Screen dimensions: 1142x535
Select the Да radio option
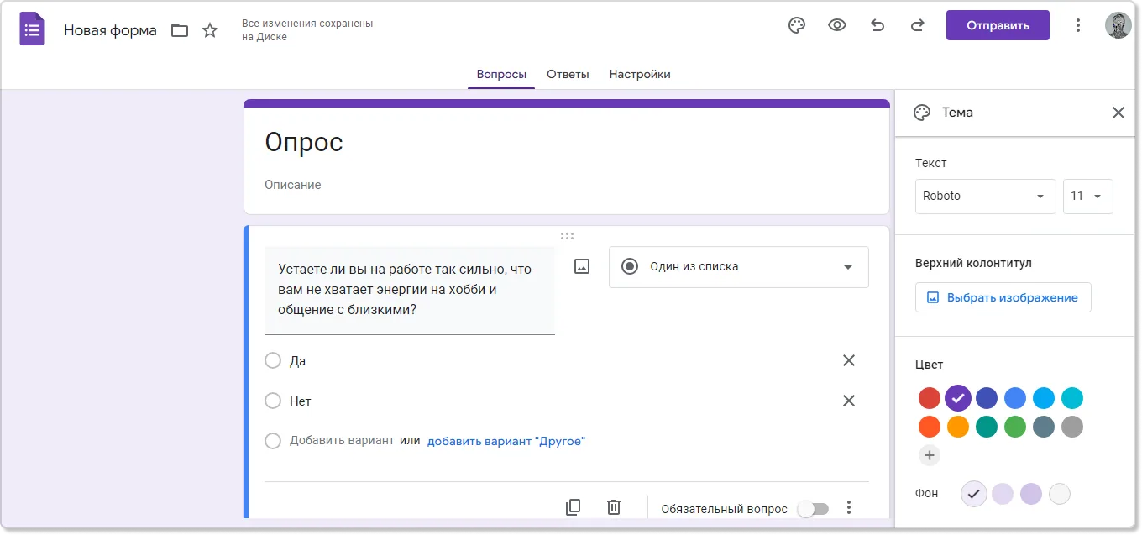click(x=273, y=360)
